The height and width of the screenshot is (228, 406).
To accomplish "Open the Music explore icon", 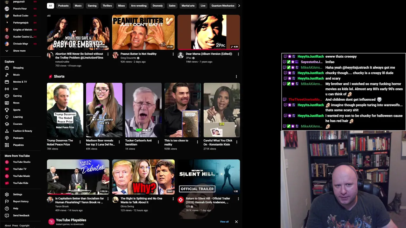I will pos(7,75).
